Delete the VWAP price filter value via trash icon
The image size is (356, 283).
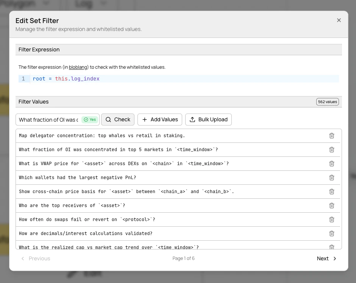tap(332, 164)
